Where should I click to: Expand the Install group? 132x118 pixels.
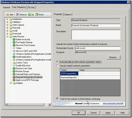pyautogui.click(x=7, y=31)
